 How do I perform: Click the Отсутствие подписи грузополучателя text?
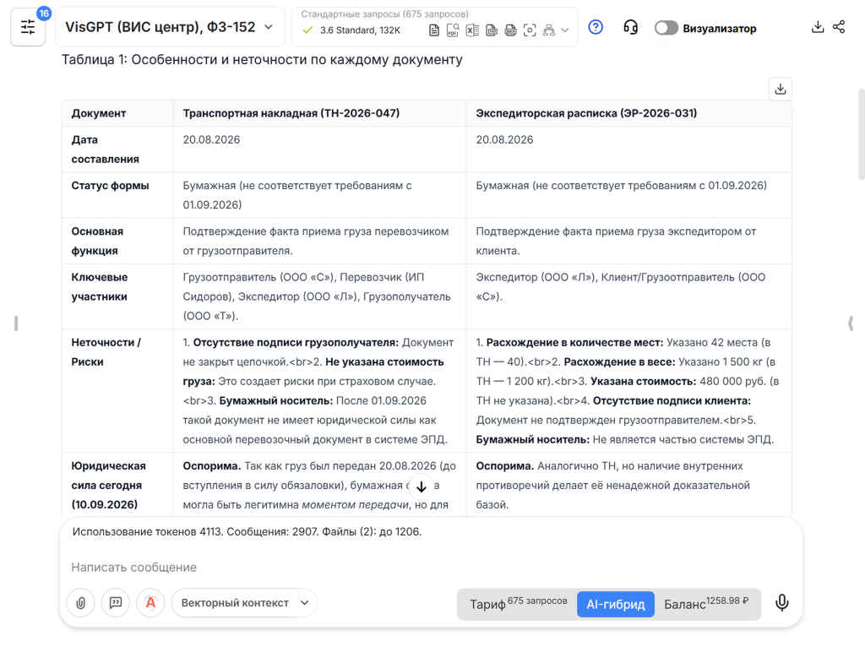point(296,343)
